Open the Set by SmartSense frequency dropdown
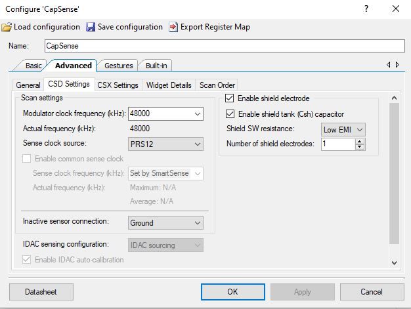The width and height of the screenshot is (411, 309). tap(165, 173)
